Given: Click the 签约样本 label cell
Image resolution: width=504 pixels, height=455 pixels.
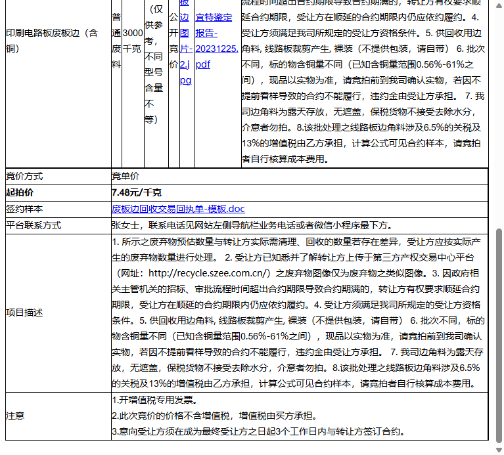Looking at the screenshot, I should pyautogui.click(x=58, y=209).
